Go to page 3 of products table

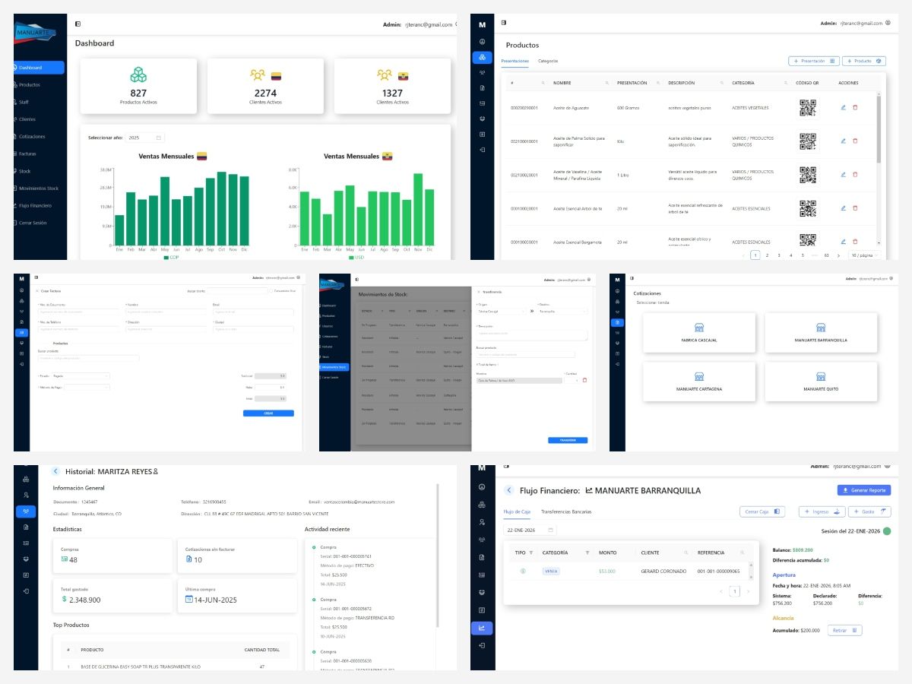click(779, 255)
